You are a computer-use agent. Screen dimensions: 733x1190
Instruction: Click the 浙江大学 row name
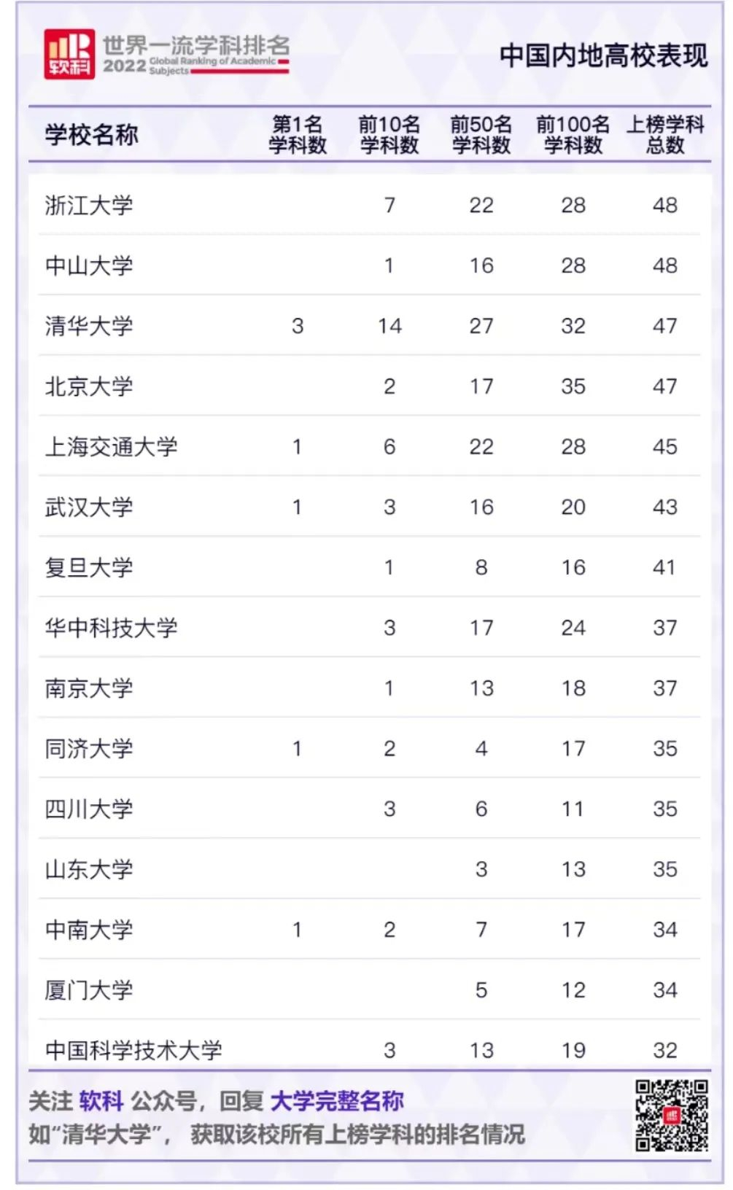(x=89, y=205)
